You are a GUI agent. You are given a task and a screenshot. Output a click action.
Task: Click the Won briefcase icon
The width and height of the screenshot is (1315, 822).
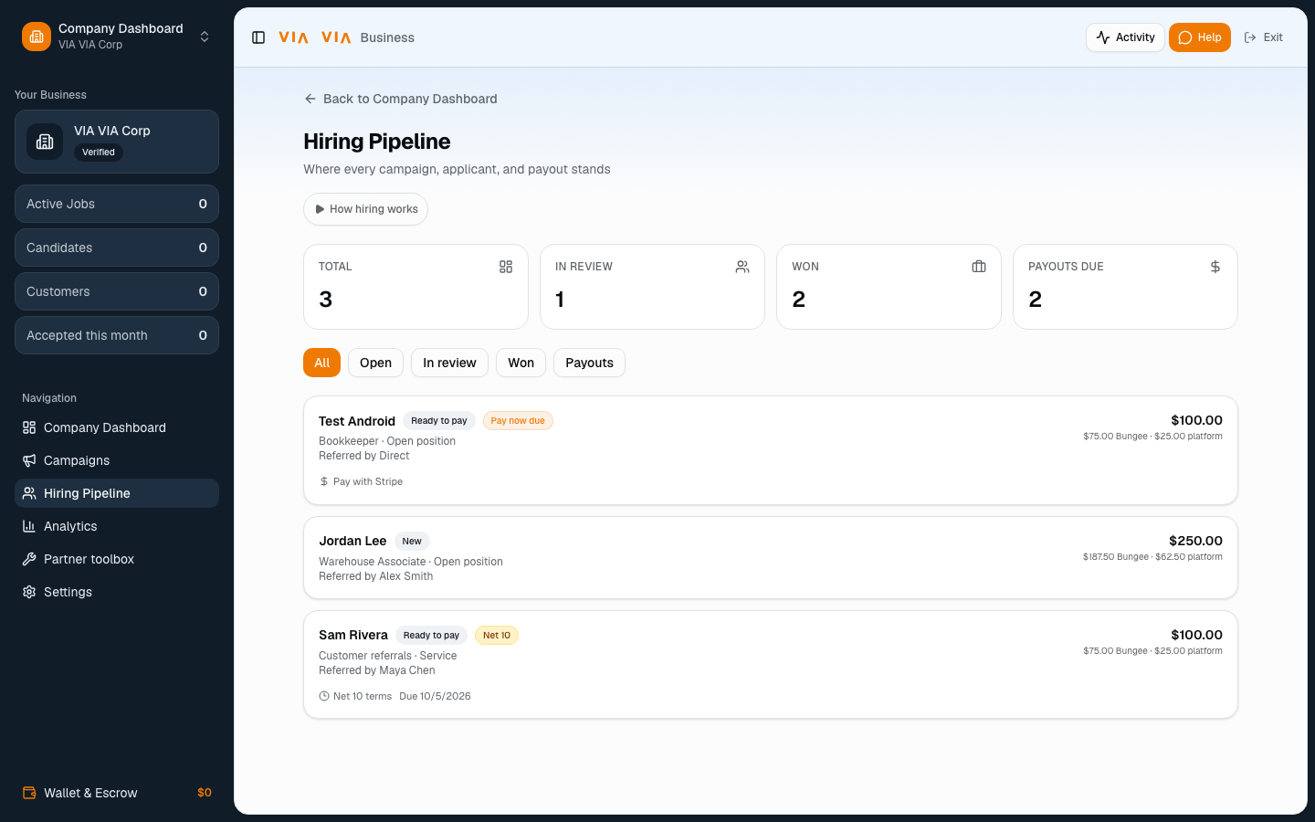click(x=979, y=267)
